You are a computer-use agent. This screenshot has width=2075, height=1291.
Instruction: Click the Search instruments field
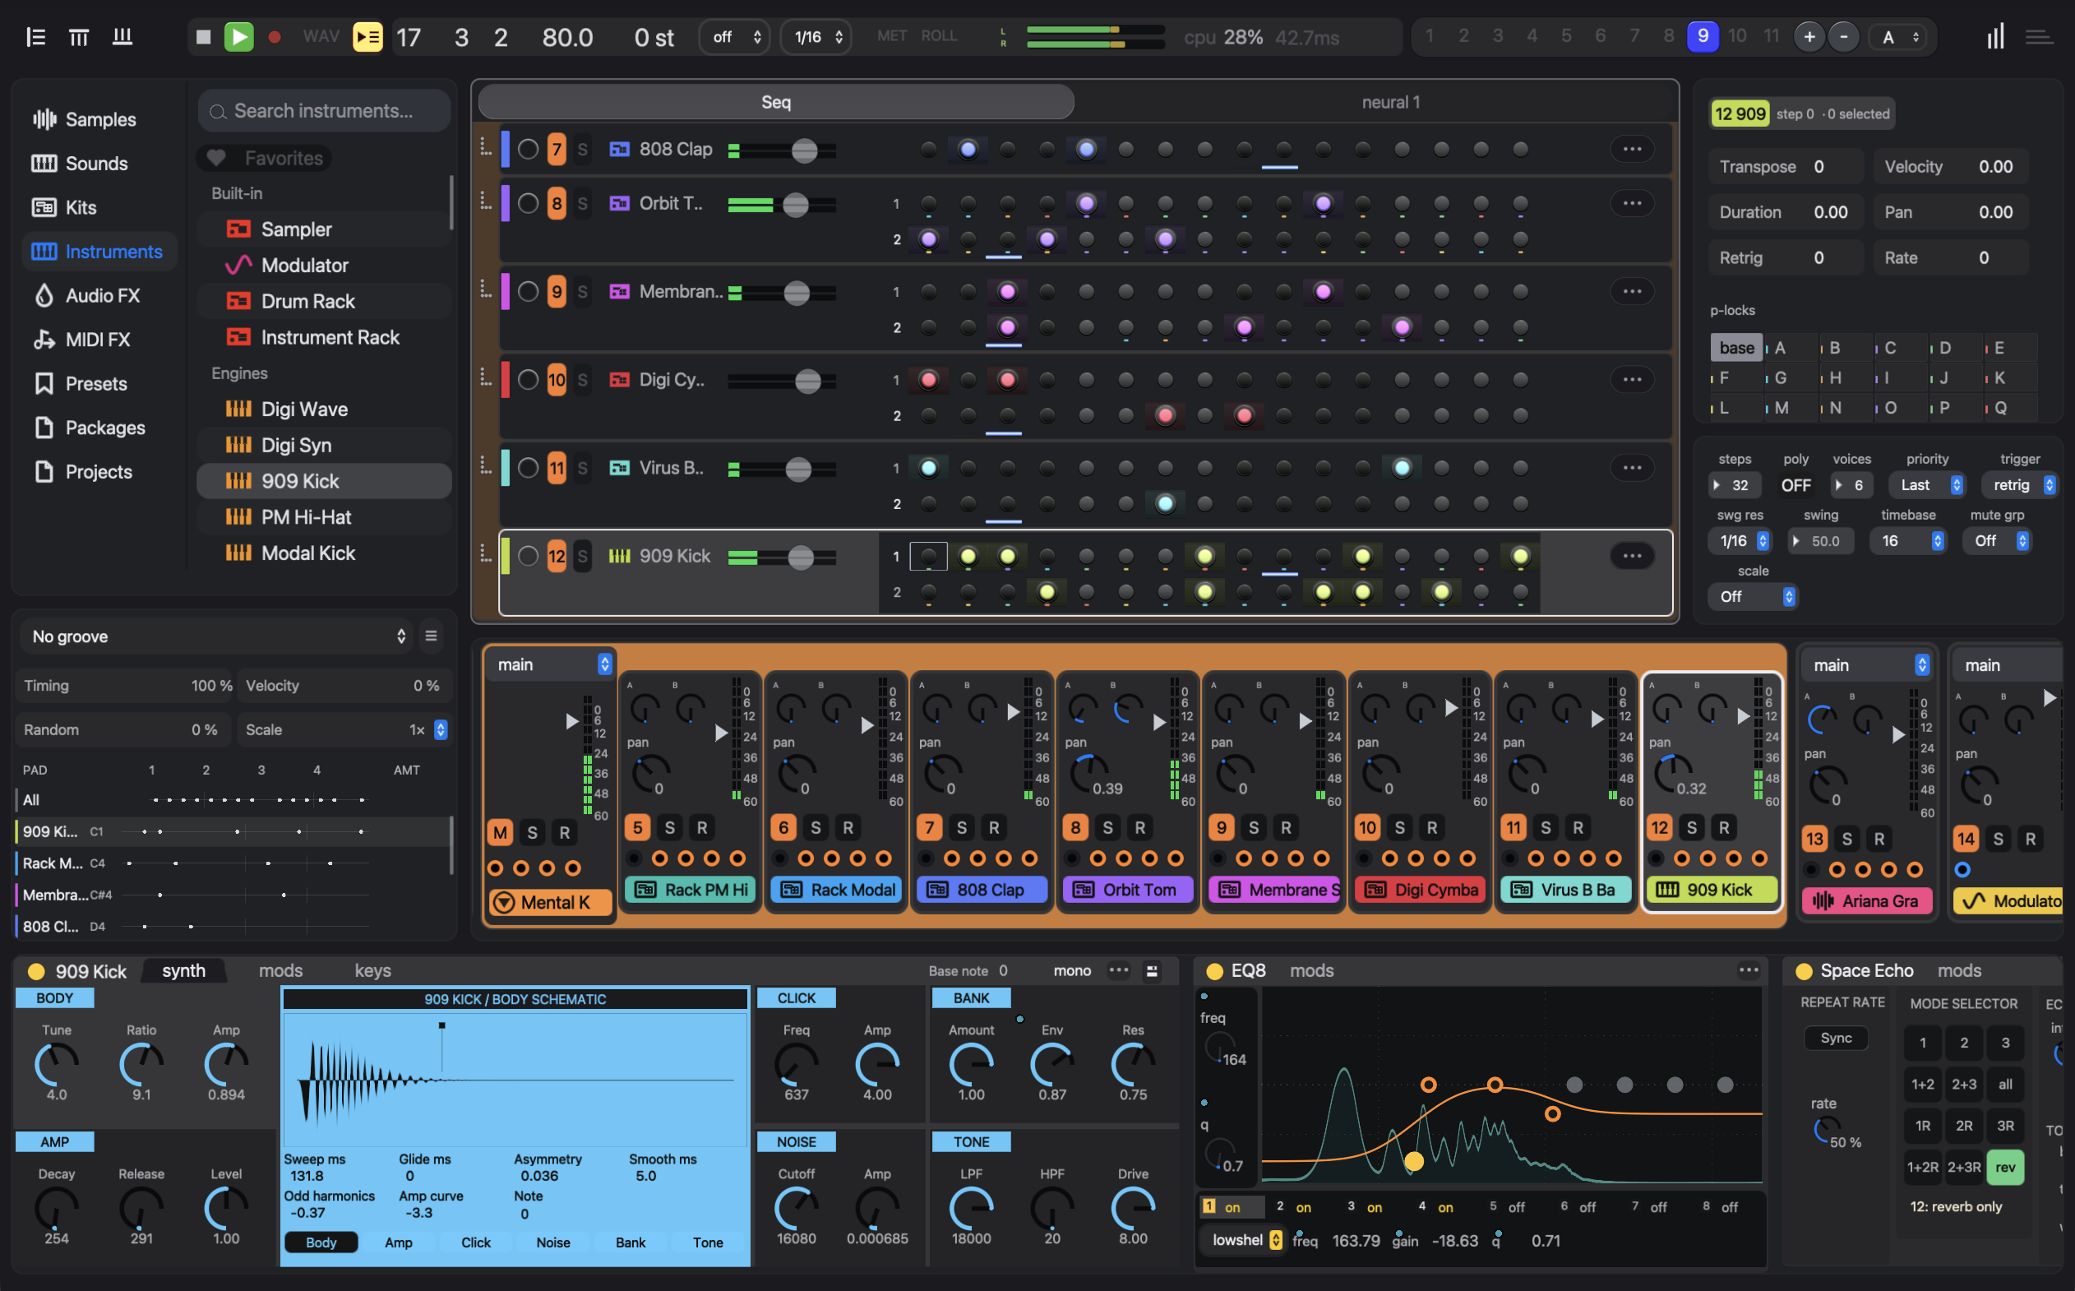coord(325,111)
